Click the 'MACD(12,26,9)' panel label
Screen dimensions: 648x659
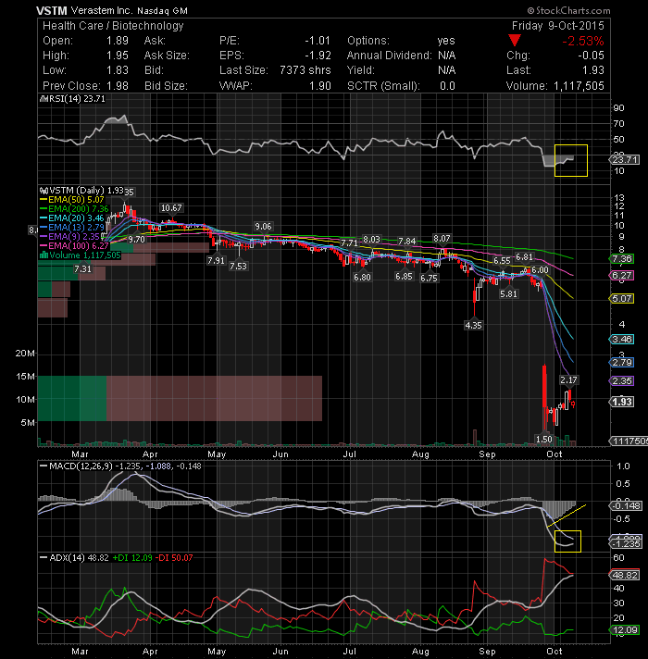81,466
